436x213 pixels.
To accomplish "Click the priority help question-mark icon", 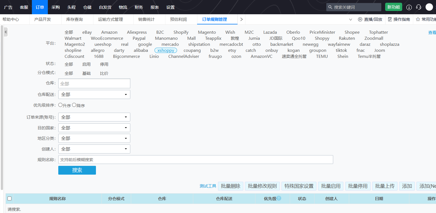I will tap(279, 198).
